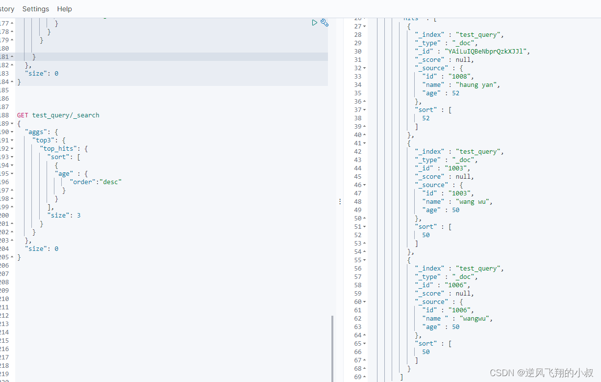This screenshot has height=382, width=601.
Task: Fold the "sort" array in the request editor
Action: point(12,157)
